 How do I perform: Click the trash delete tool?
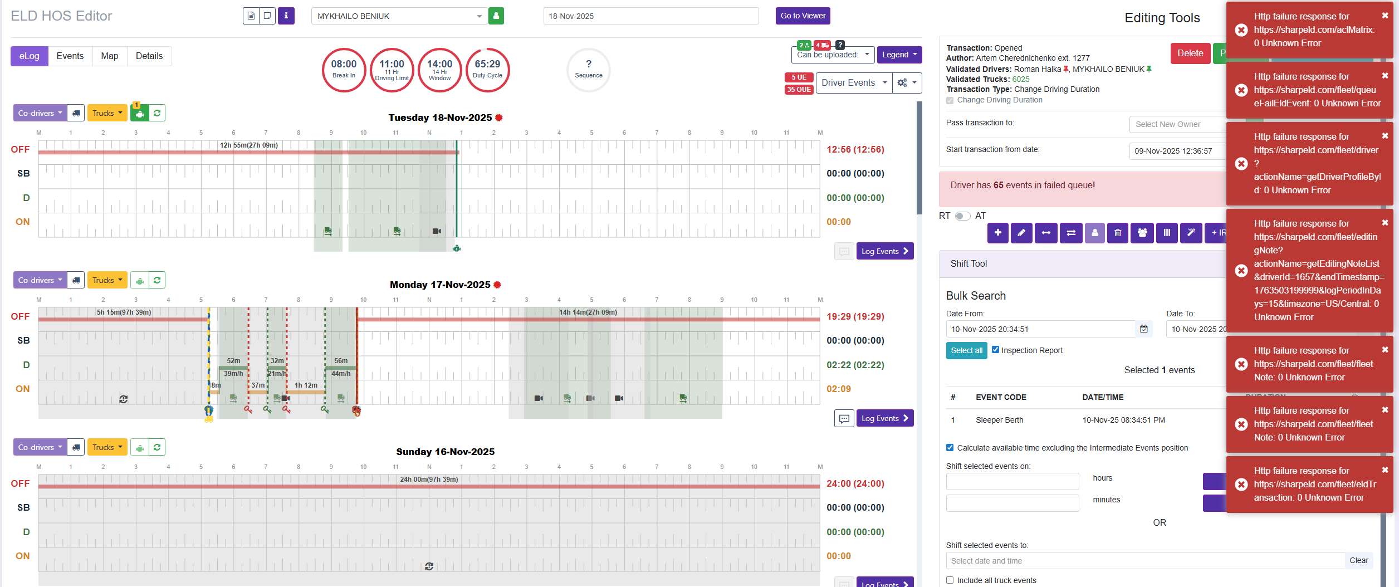1118,233
